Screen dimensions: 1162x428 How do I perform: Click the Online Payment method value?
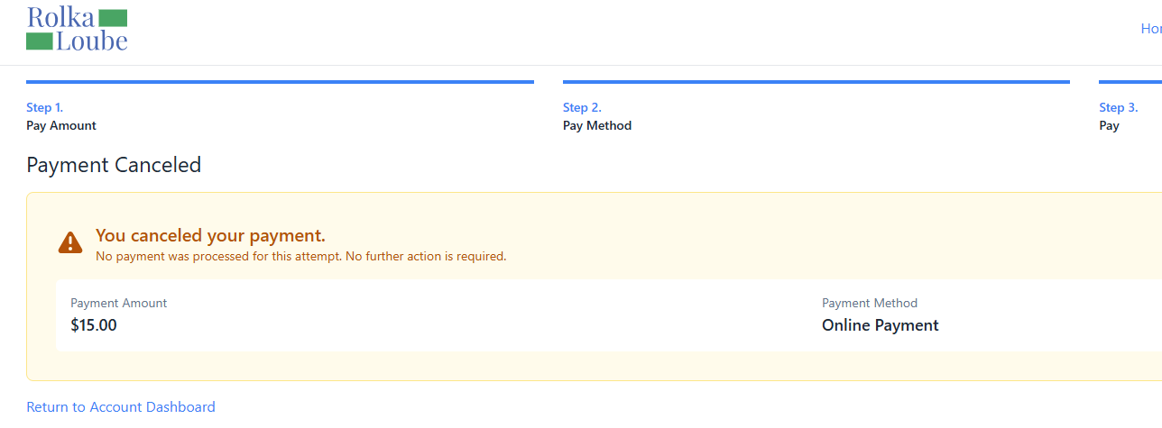881,325
